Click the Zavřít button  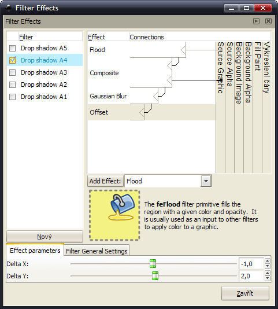245,293
